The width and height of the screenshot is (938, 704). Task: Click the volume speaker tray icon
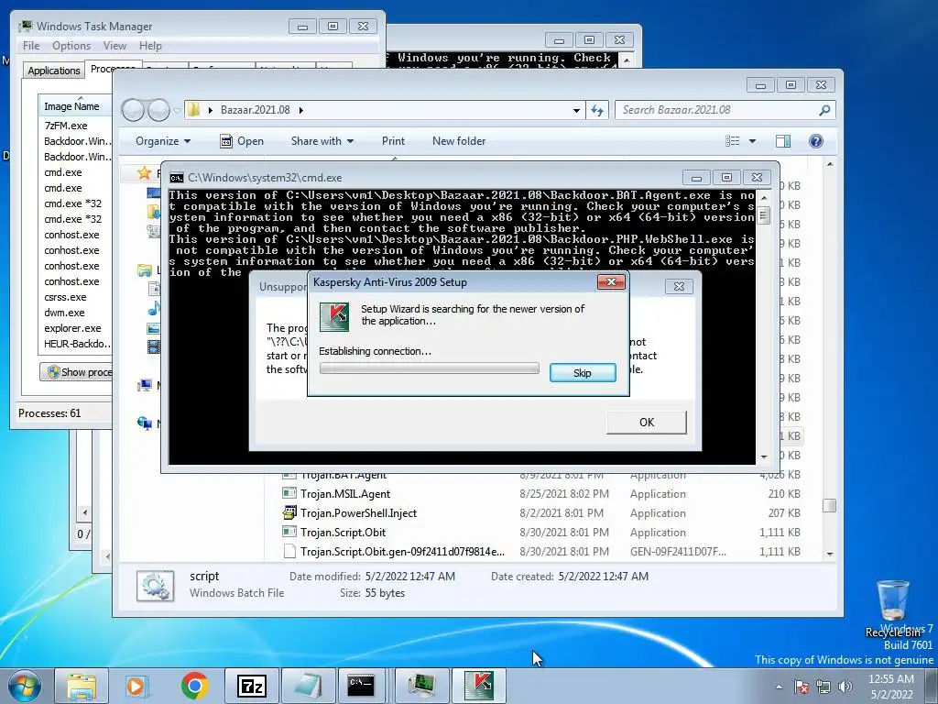(x=845, y=687)
